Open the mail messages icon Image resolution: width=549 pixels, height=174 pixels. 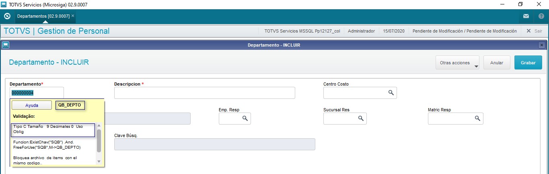(x=526, y=16)
